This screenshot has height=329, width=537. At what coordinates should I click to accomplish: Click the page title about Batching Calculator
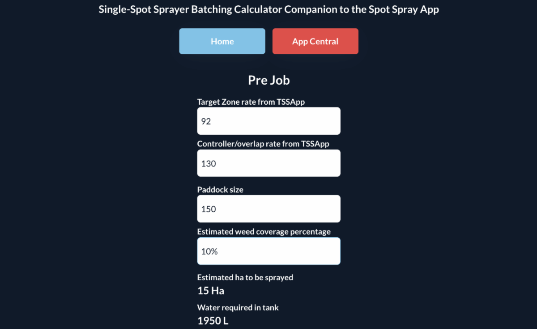click(268, 9)
